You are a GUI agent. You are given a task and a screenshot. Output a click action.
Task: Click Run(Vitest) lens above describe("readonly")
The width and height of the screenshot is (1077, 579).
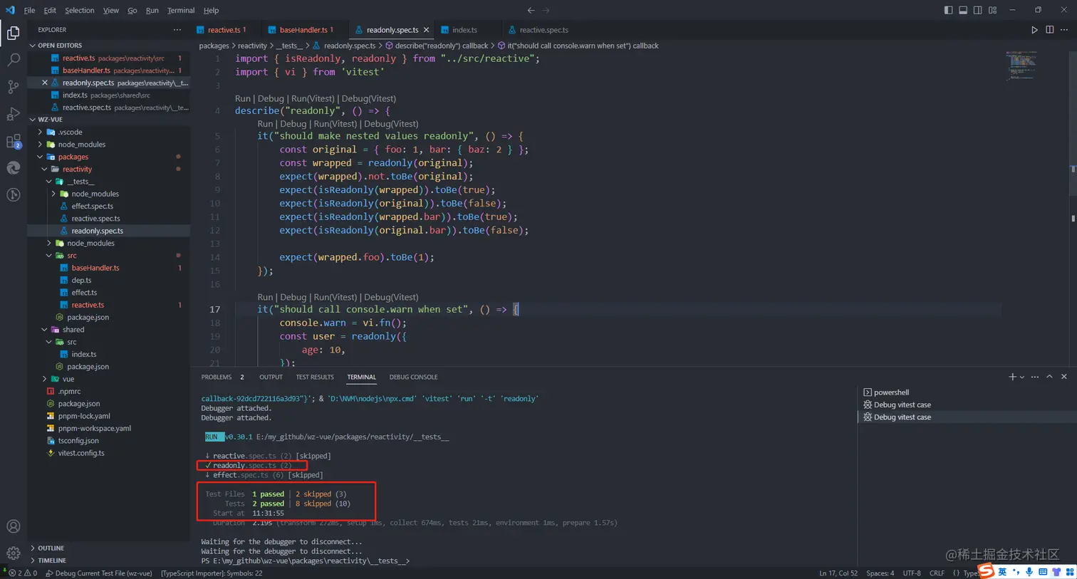tap(313, 98)
